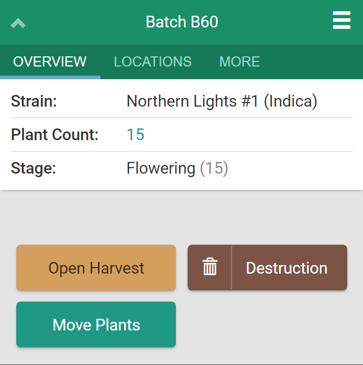
Task: Click the Plant Count: field label
Action: coord(54,135)
